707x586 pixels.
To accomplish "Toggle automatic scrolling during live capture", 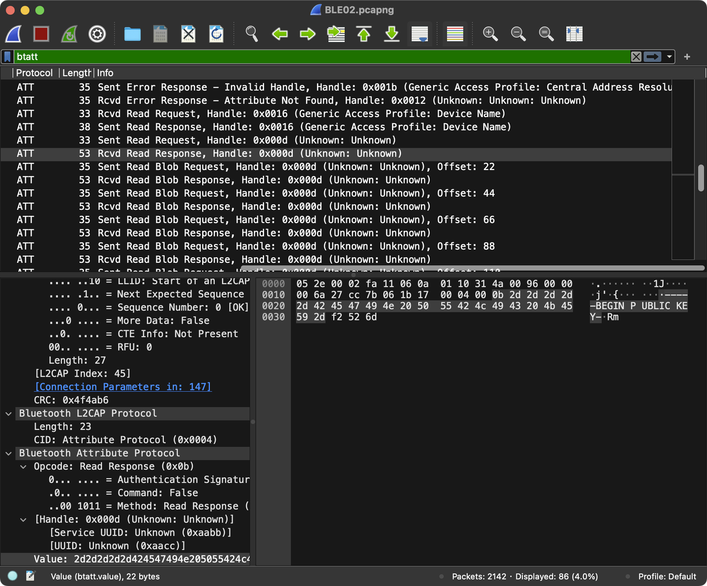I will click(x=420, y=34).
